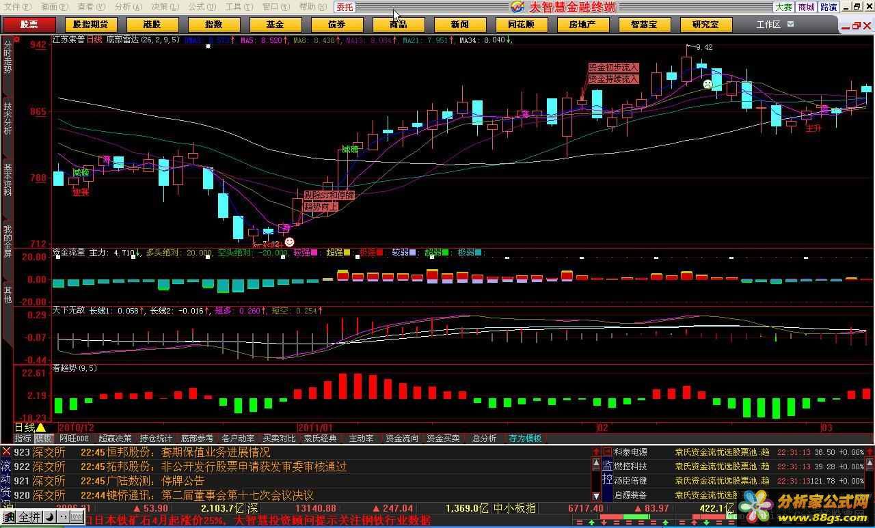The image size is (875, 528).
Task: Close the scrolling news panel with red X
Action: (5, 452)
